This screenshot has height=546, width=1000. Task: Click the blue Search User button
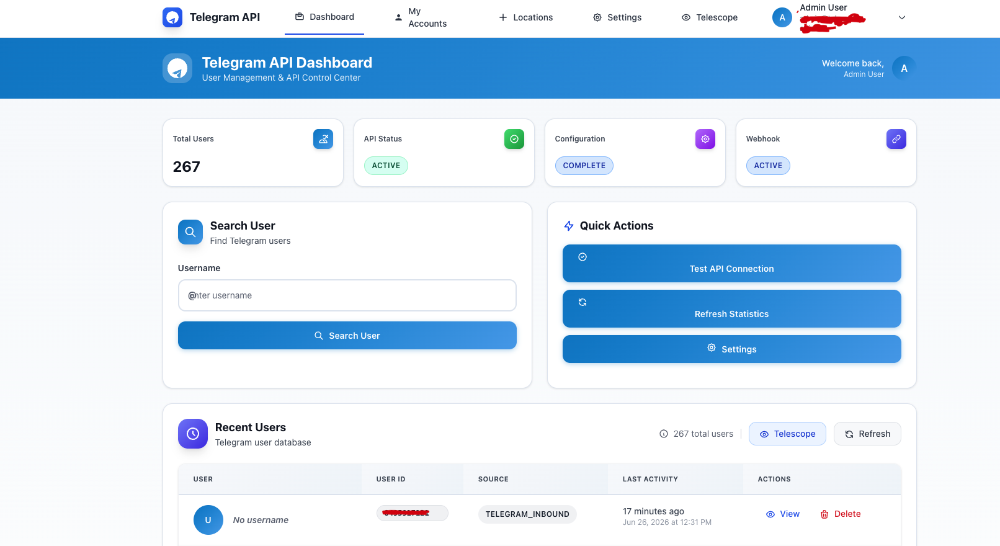click(347, 336)
